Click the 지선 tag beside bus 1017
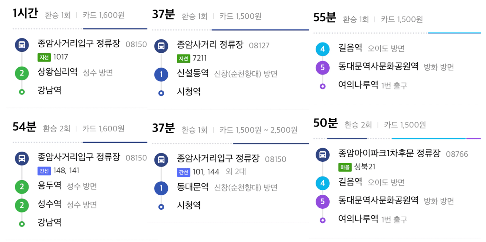 [44, 57]
